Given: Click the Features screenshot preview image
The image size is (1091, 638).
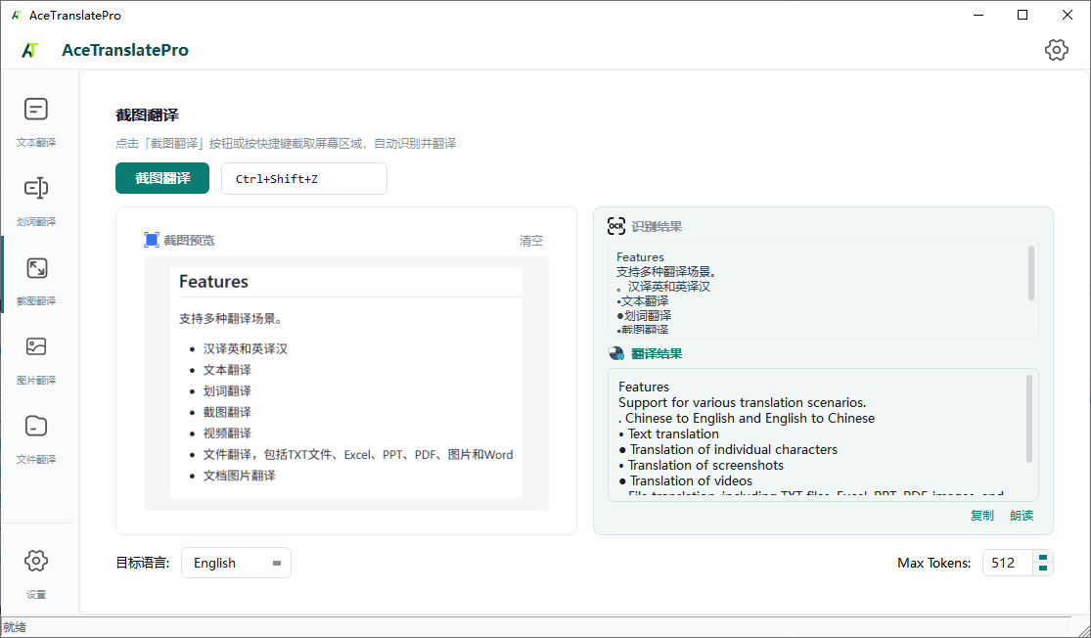Looking at the screenshot, I should tap(346, 383).
